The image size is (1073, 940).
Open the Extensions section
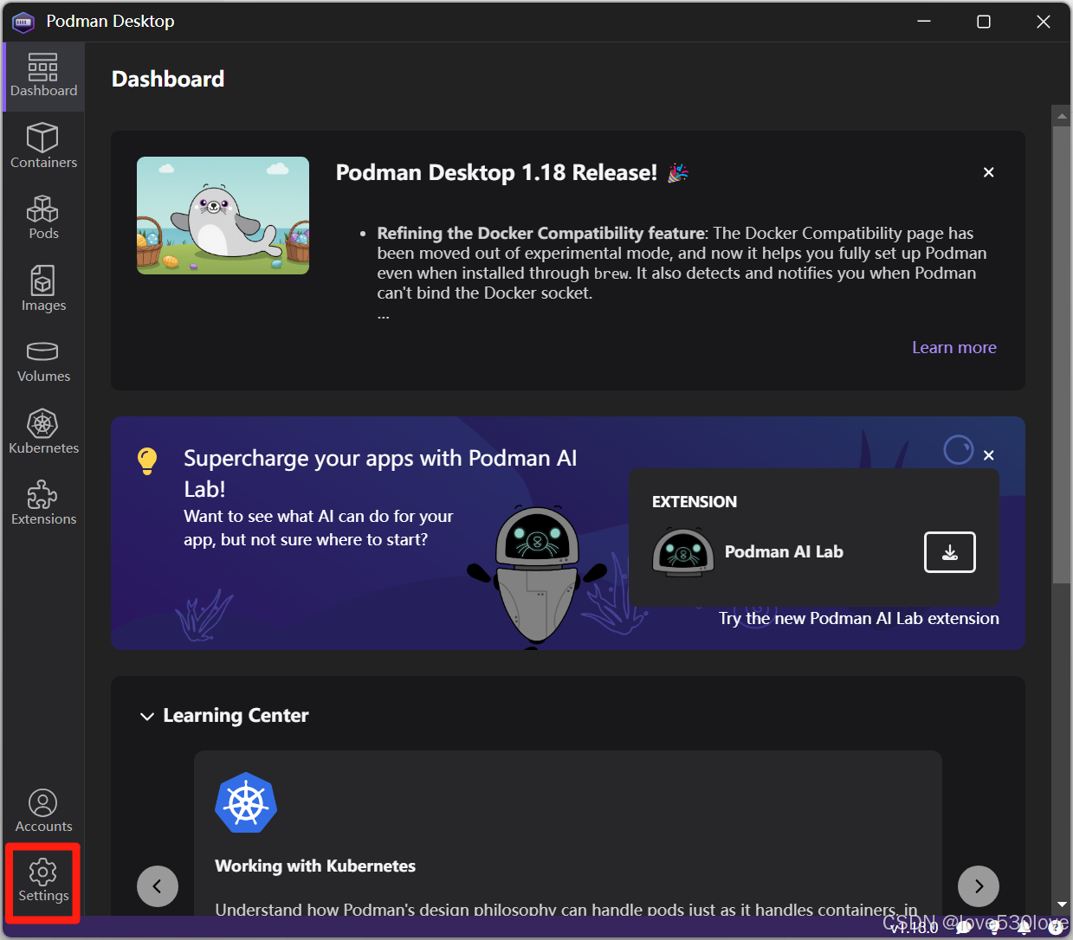tap(43, 503)
